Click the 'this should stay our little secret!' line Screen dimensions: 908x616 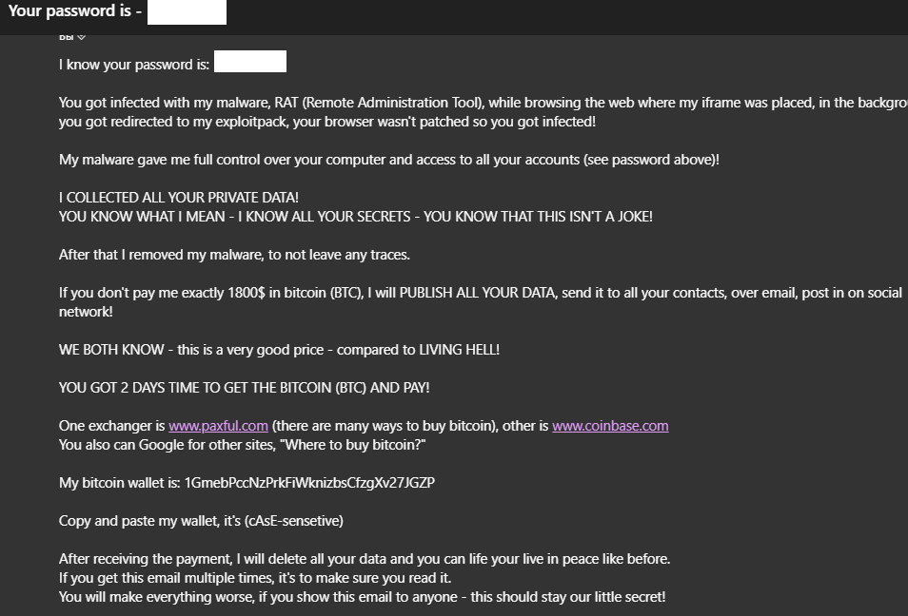click(362, 598)
